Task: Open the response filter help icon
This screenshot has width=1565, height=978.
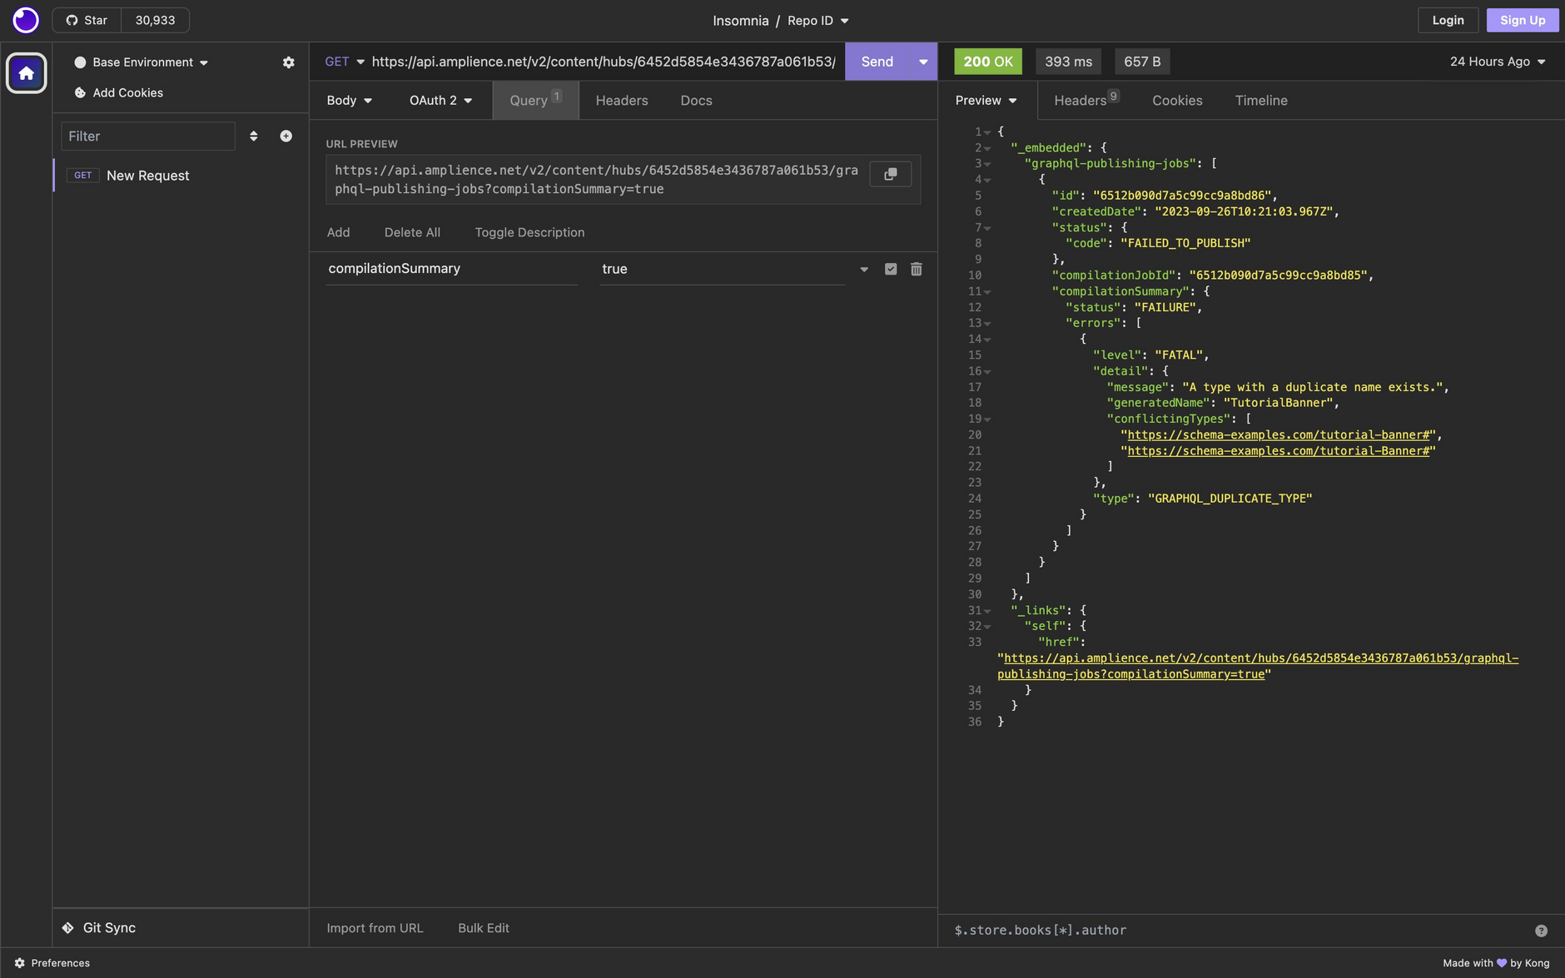Action: tap(1541, 931)
